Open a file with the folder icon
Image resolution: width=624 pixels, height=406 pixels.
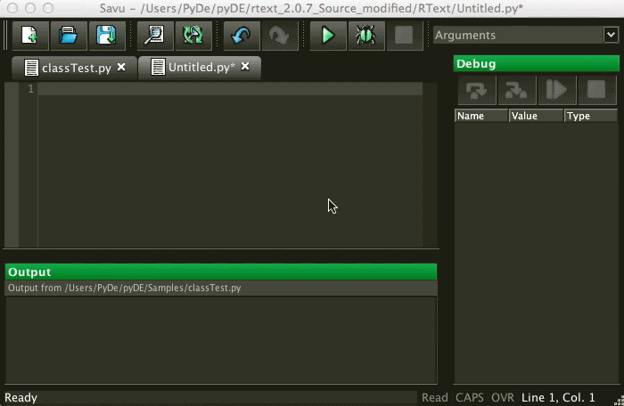click(x=68, y=36)
